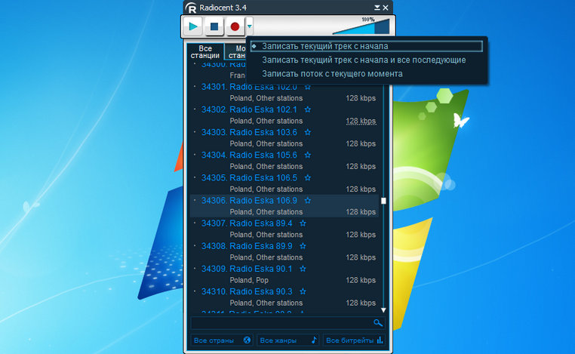Image resolution: width=575 pixels, height=354 pixels.
Task: Click the scroll-down arrow of station list
Action: pyautogui.click(x=383, y=310)
